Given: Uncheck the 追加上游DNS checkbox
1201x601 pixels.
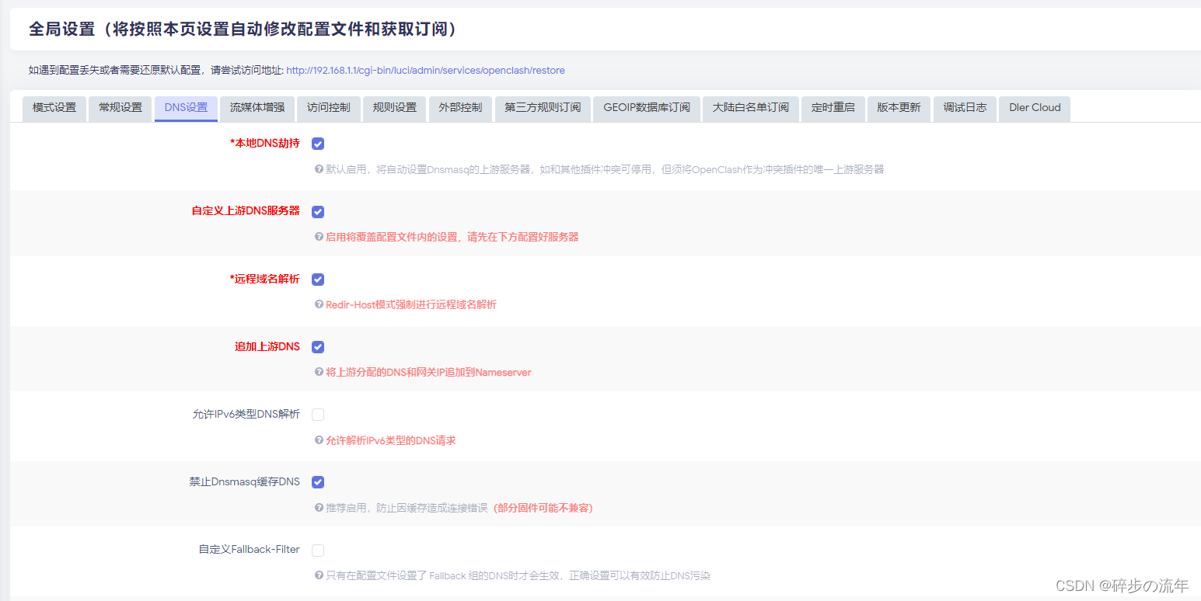Looking at the screenshot, I should tap(318, 347).
